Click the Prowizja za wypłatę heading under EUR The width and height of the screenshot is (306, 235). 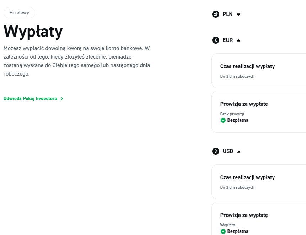(244, 104)
